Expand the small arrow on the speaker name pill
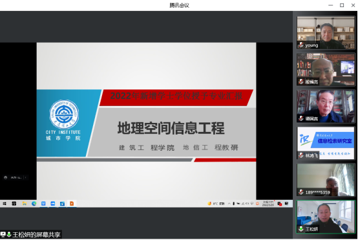Viewport: 358px width, 240px height. coord(26,177)
